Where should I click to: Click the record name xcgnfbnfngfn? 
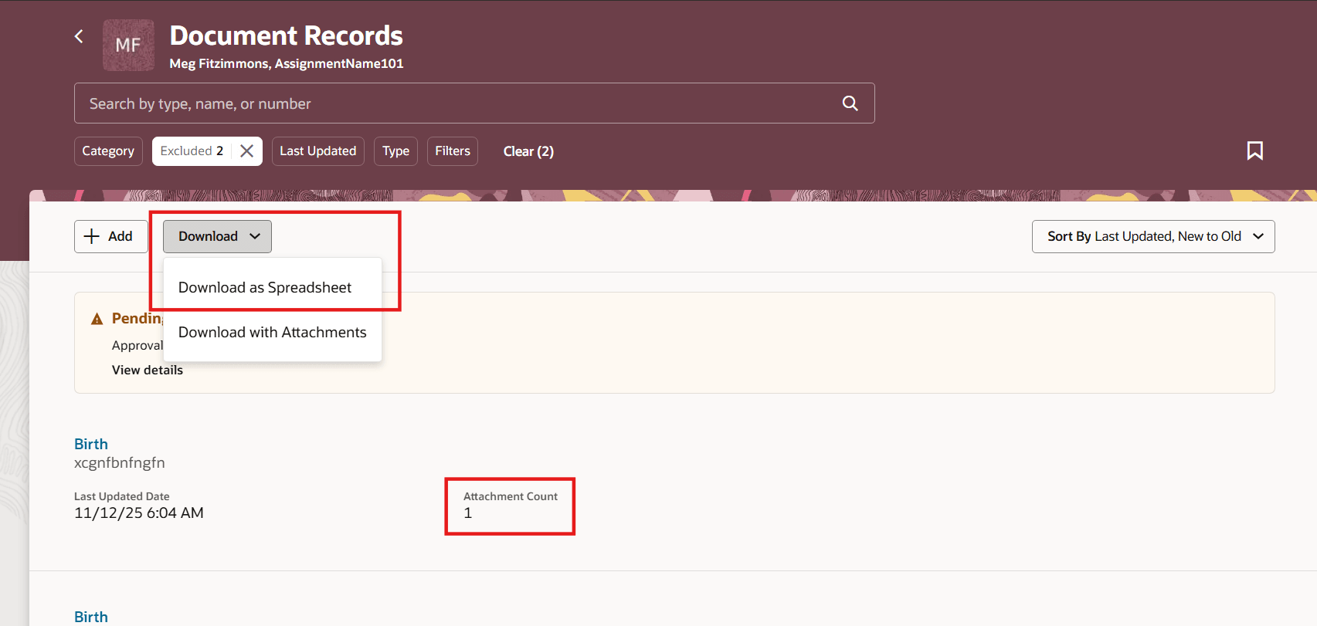pyautogui.click(x=120, y=463)
